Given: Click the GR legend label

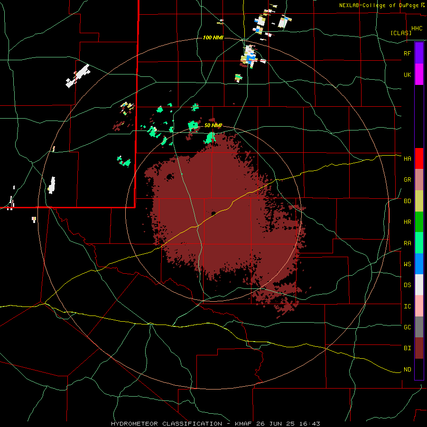Looking at the screenshot, I should (407, 180).
